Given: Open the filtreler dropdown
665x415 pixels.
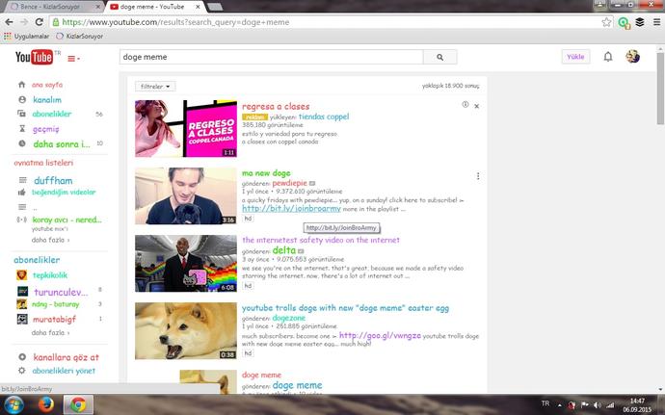Looking at the screenshot, I should 155,86.
